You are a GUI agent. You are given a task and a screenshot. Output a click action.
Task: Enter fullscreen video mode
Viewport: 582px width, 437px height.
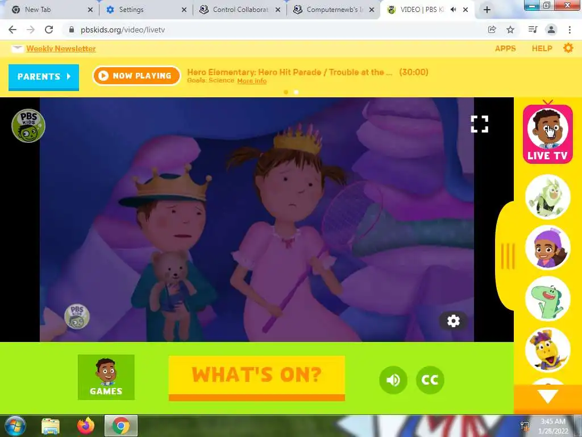[479, 123]
